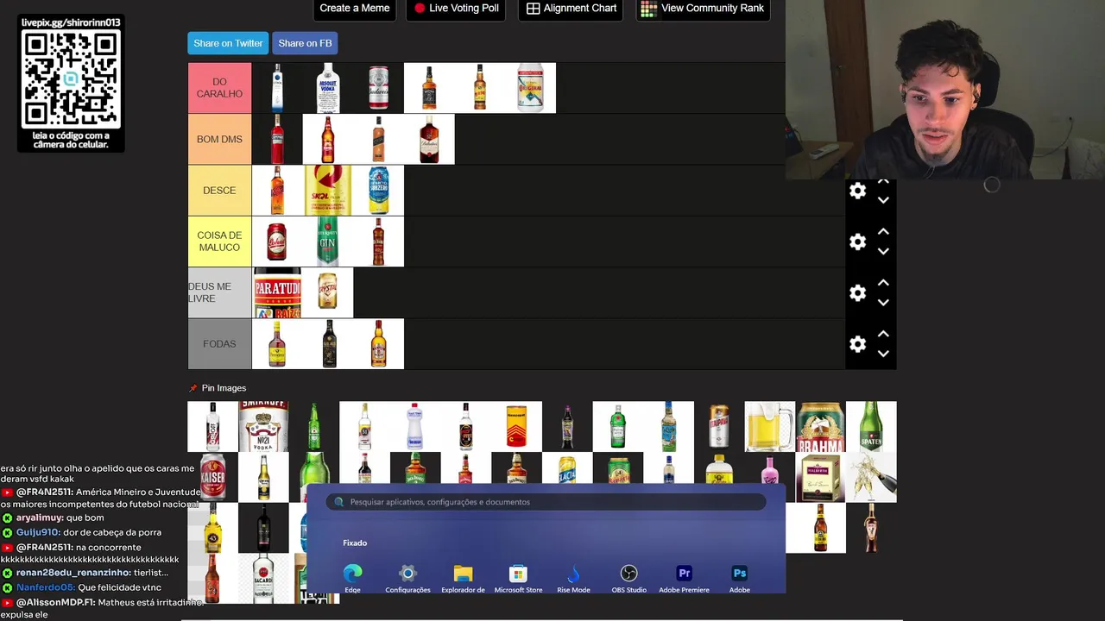Open the Alignment Chart view
The width and height of the screenshot is (1105, 621).
pyautogui.click(x=571, y=9)
